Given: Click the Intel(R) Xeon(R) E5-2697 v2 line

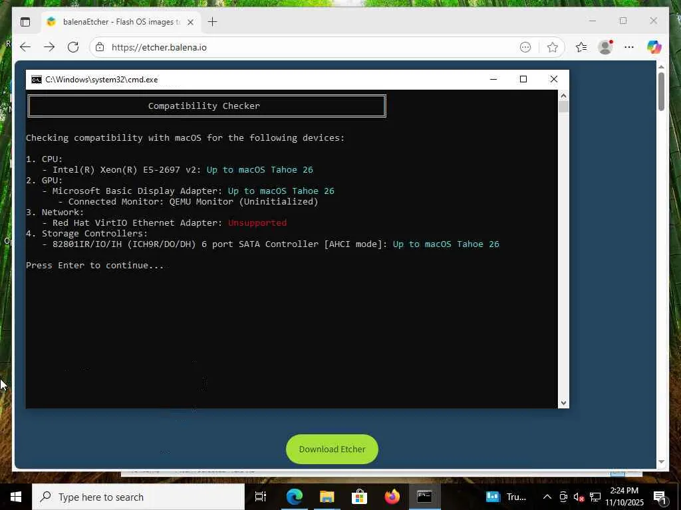Looking at the screenshot, I should pos(178,169).
